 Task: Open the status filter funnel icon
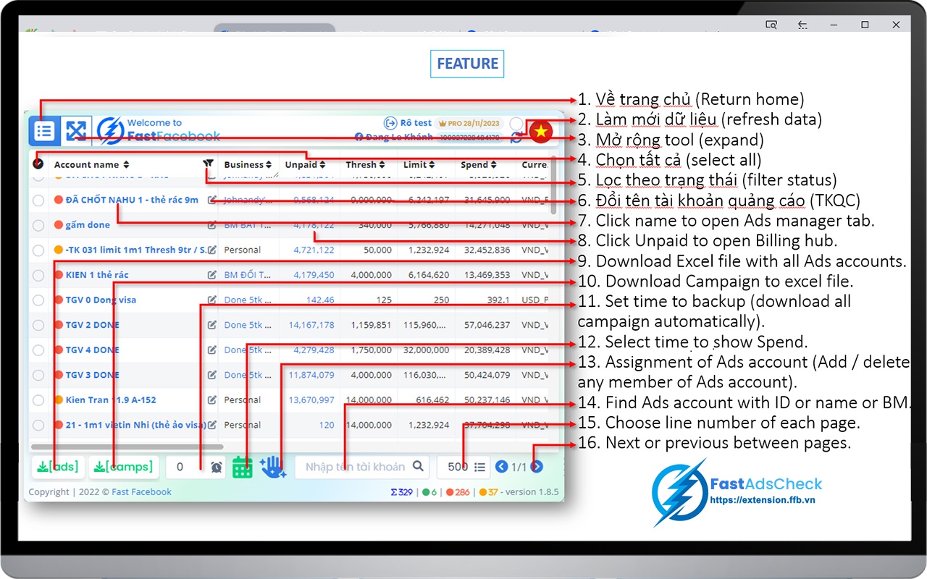click(209, 164)
